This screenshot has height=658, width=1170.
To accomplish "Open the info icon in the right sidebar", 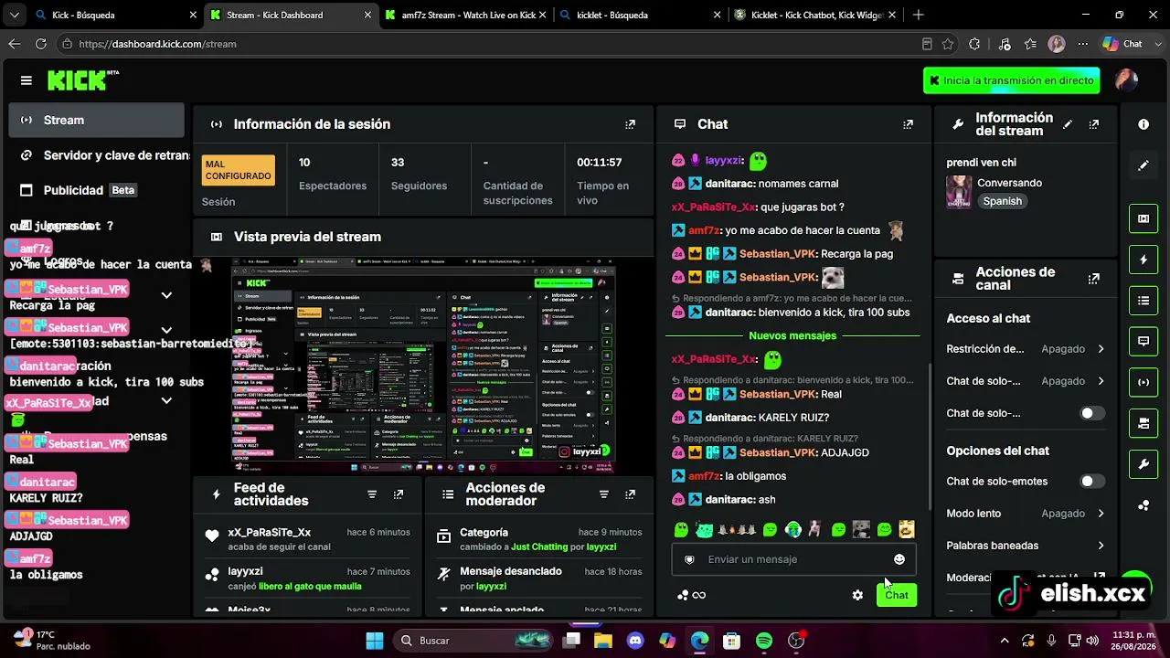I will pos(1143,124).
